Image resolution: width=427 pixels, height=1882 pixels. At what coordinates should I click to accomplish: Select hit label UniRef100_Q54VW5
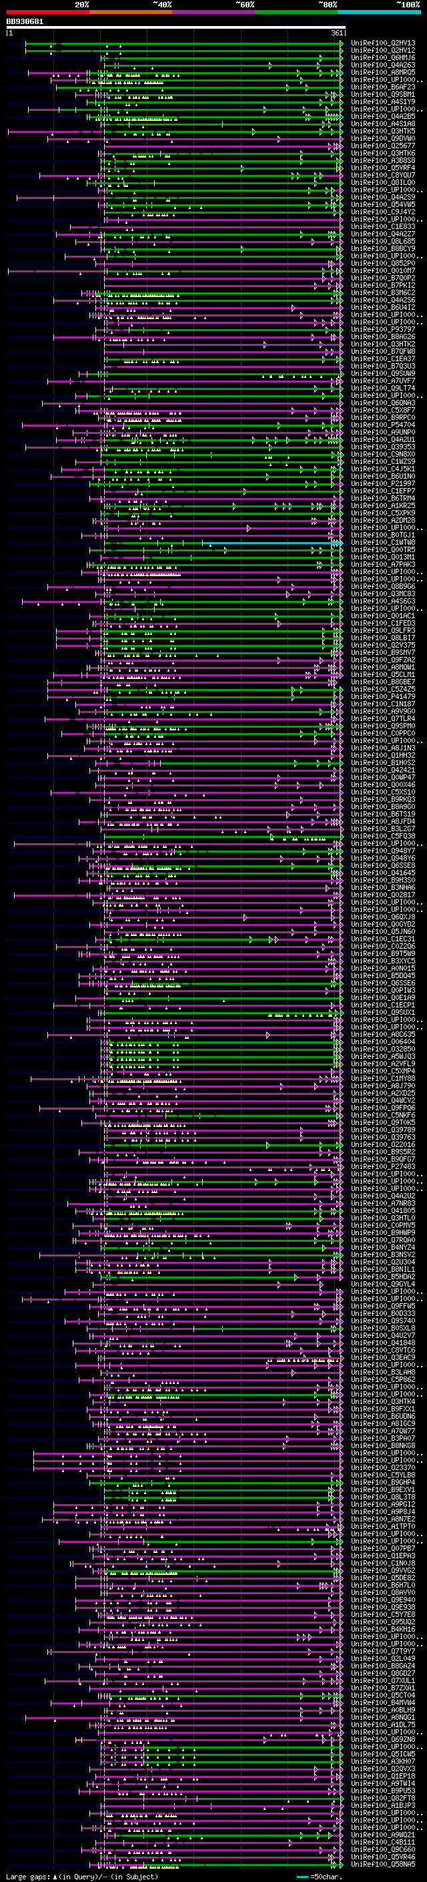383,204
